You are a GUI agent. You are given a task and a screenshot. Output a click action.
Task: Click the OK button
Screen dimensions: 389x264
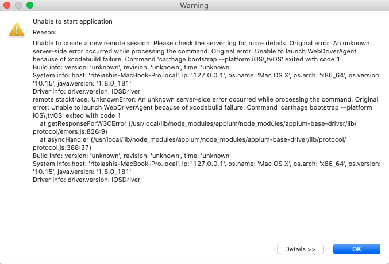(x=357, y=249)
